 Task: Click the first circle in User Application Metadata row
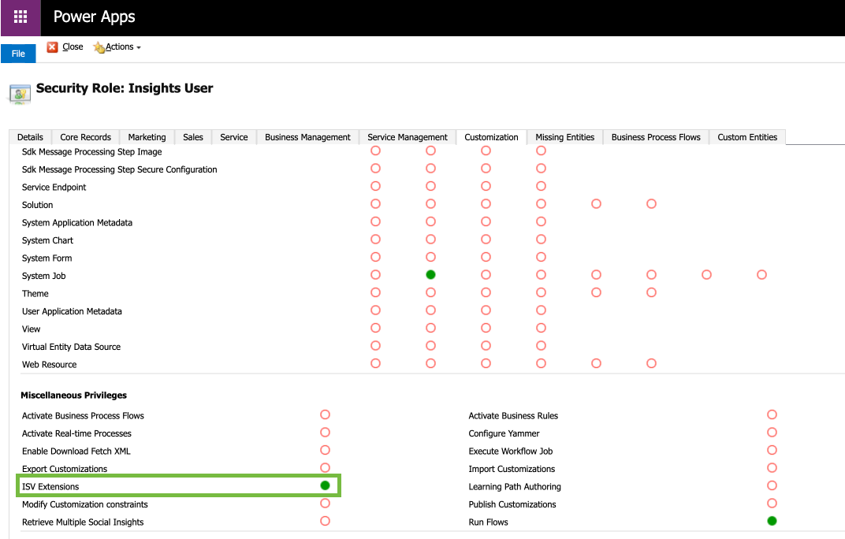pyautogui.click(x=376, y=310)
